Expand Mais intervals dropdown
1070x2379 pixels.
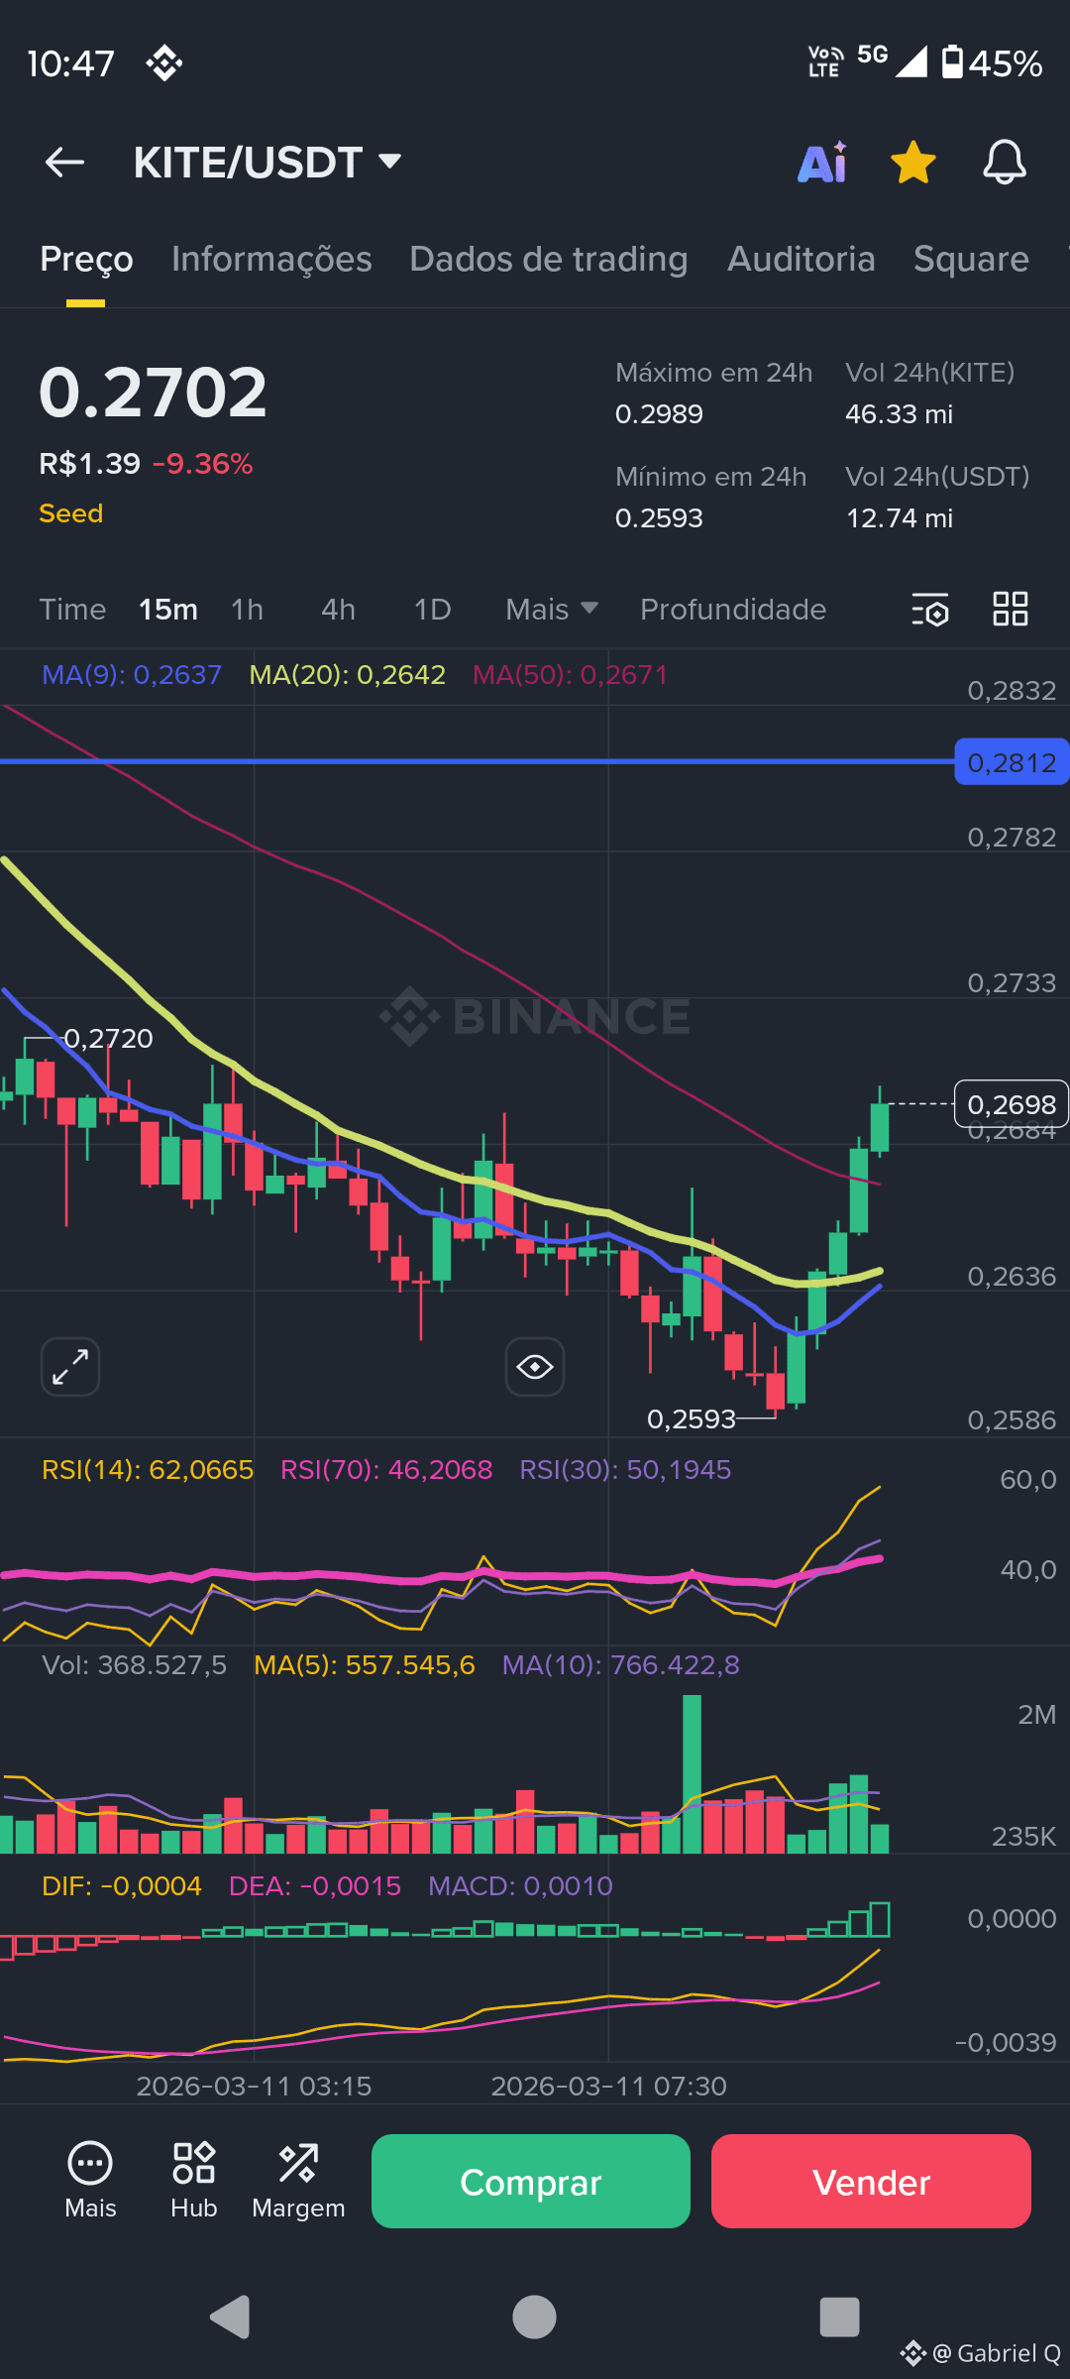coord(552,610)
